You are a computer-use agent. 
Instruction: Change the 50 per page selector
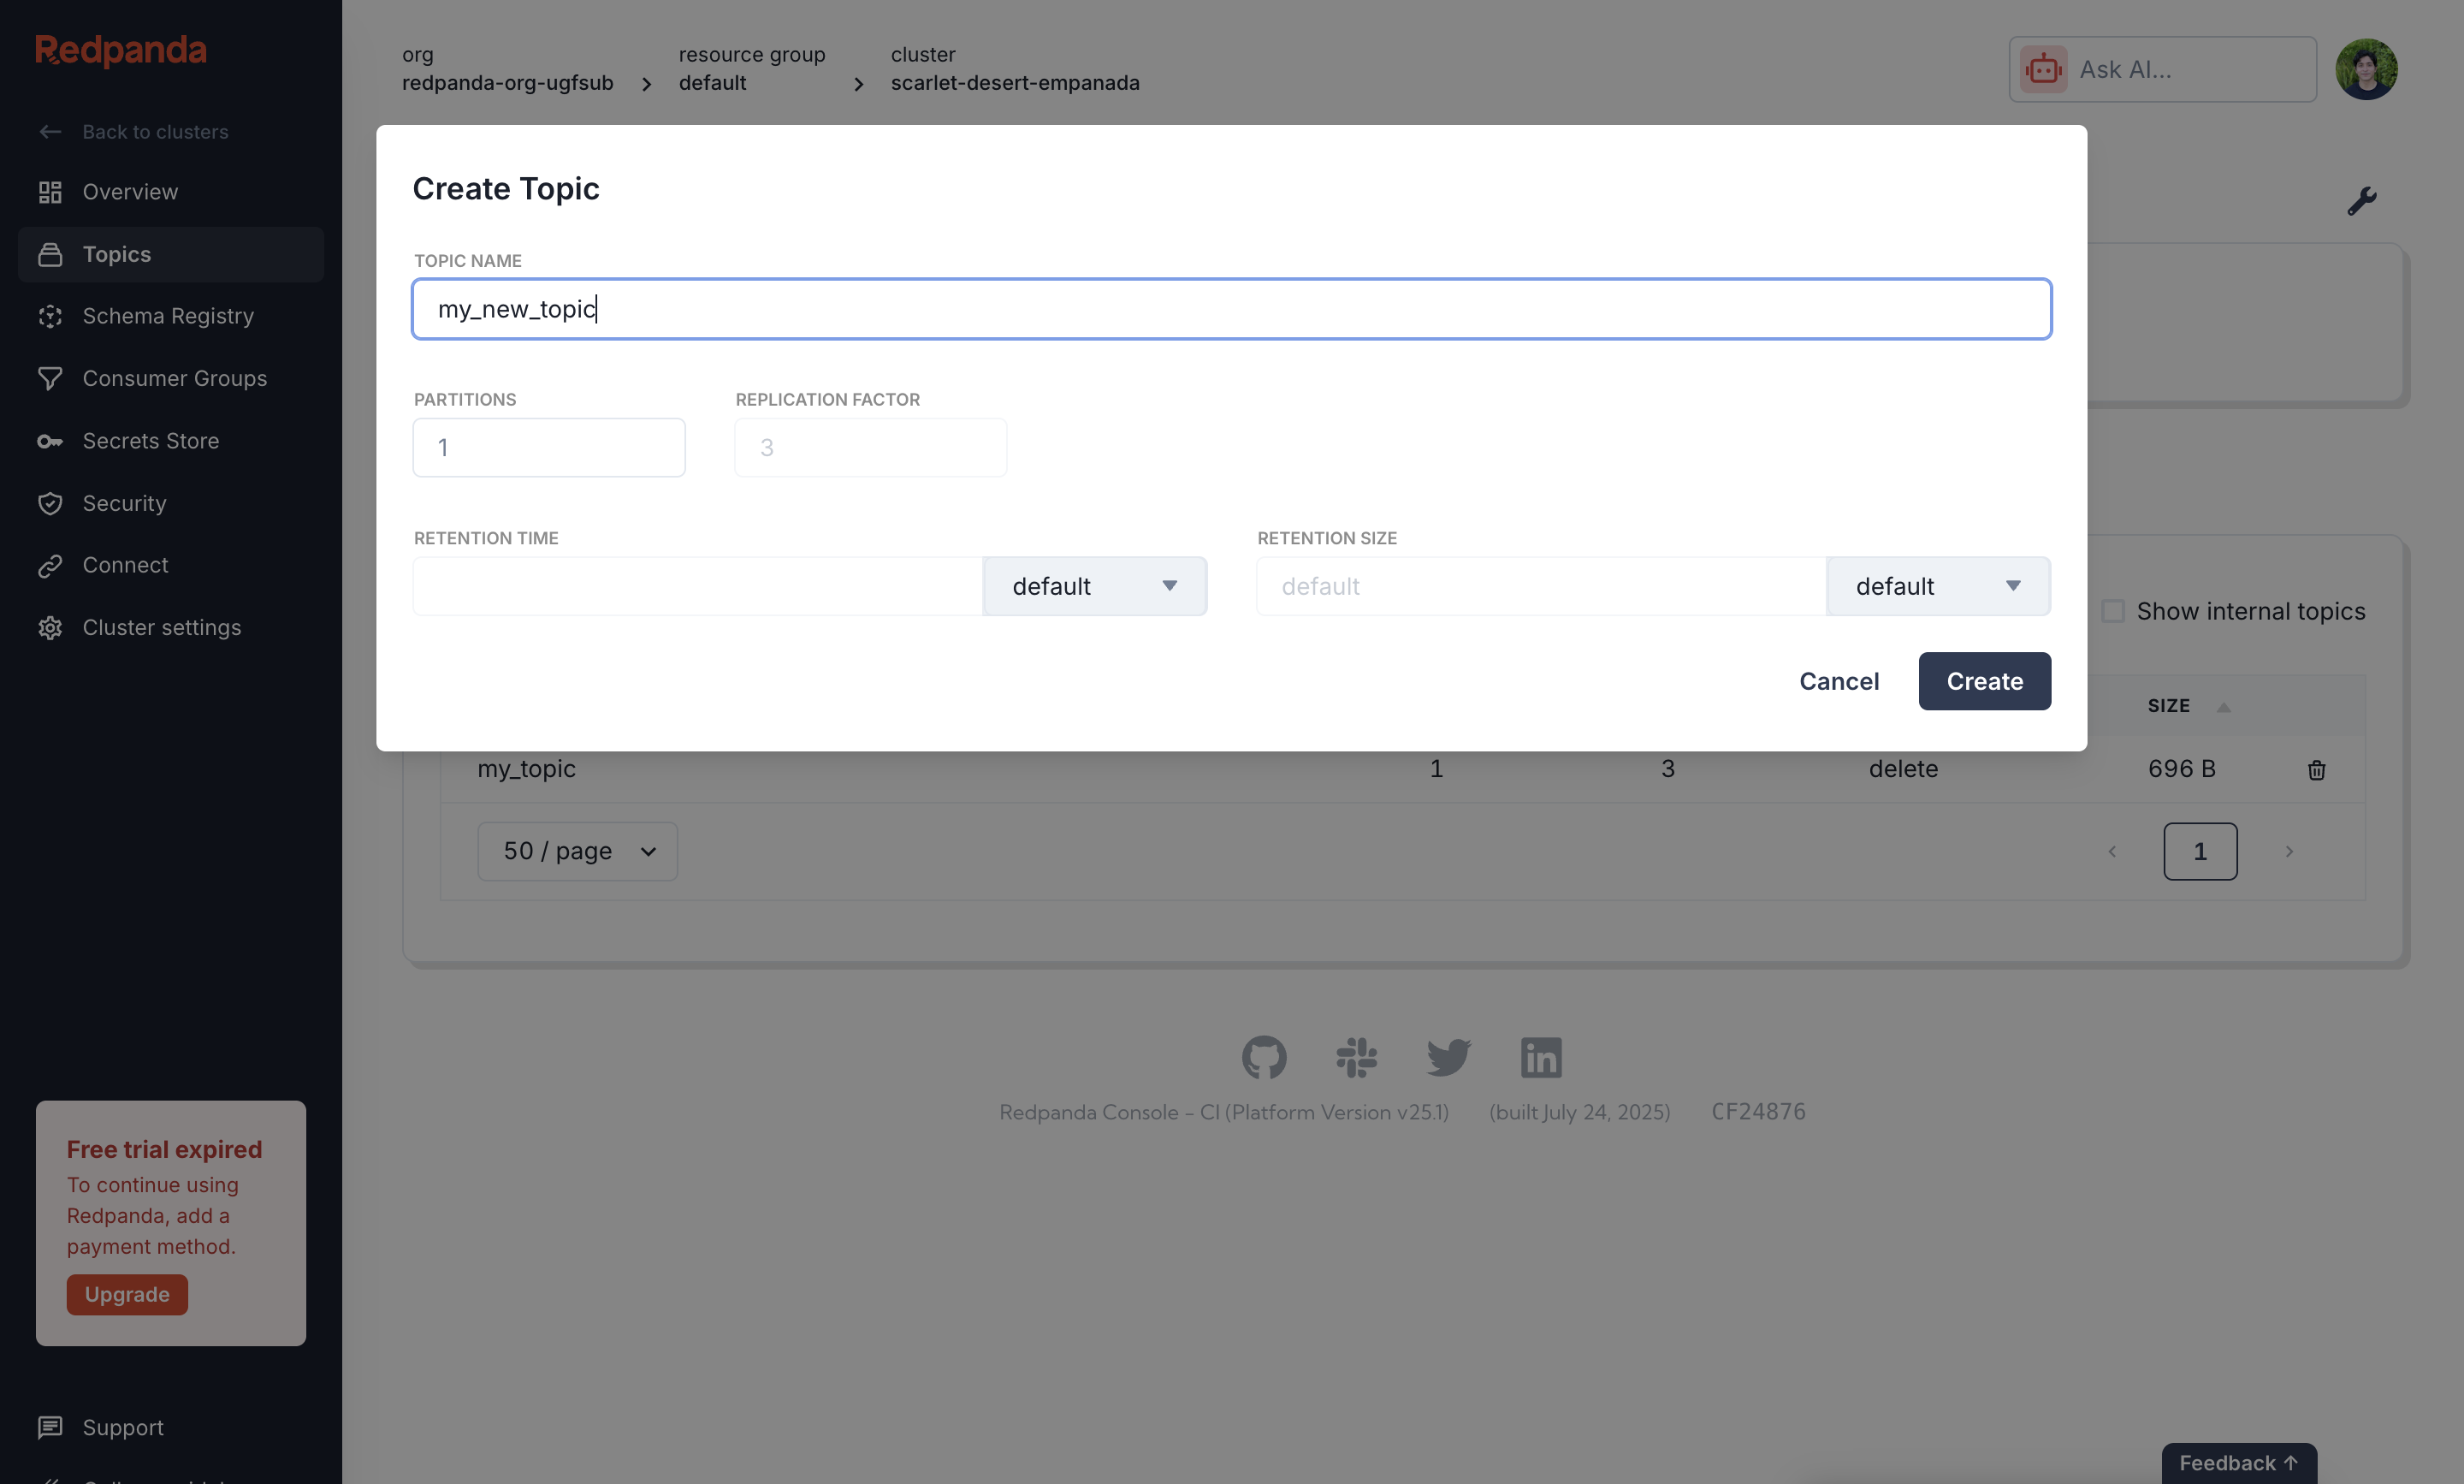click(x=577, y=850)
